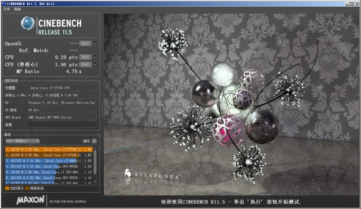Screen dimensions: 361x209
Task: Click the Cinebench globe logo icon
Action: click(x=28, y=23)
